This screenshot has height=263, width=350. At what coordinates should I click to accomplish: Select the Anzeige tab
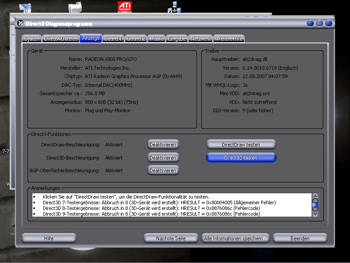[91, 38]
